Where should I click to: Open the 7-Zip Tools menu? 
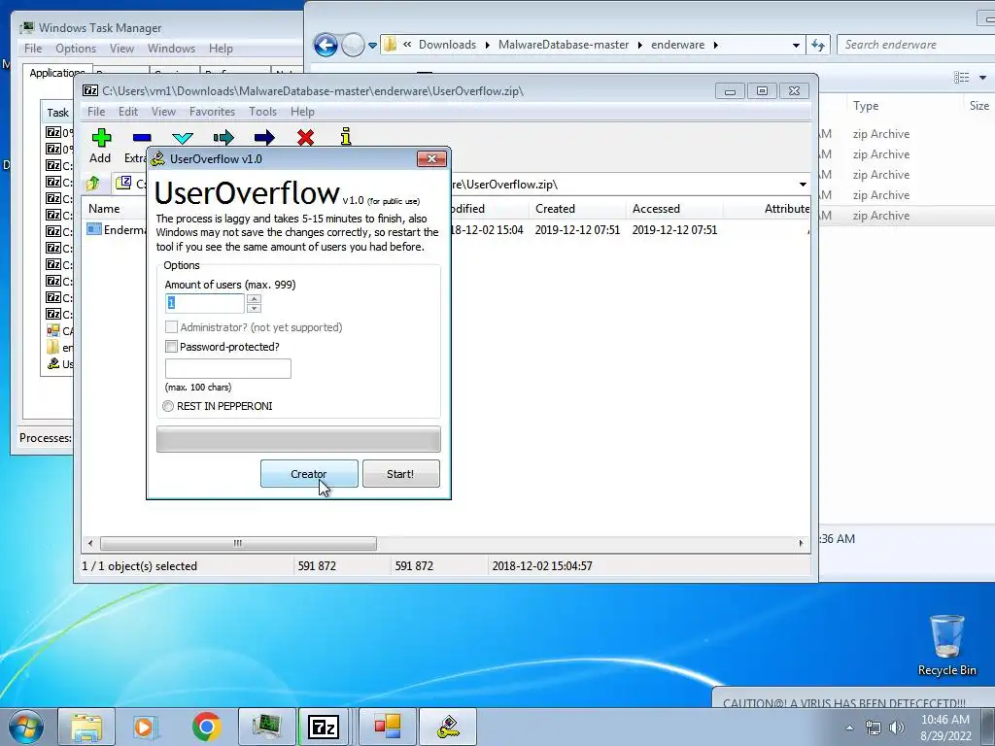tap(262, 112)
